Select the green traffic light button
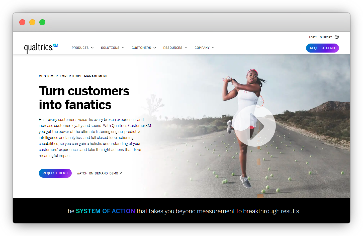Viewport: 363px width, 236px height. (x=42, y=22)
